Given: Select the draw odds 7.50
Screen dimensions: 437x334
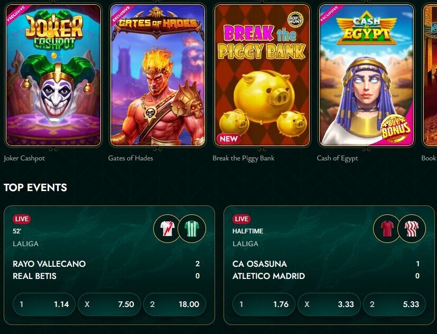Looking at the screenshot, I should click(x=109, y=304).
